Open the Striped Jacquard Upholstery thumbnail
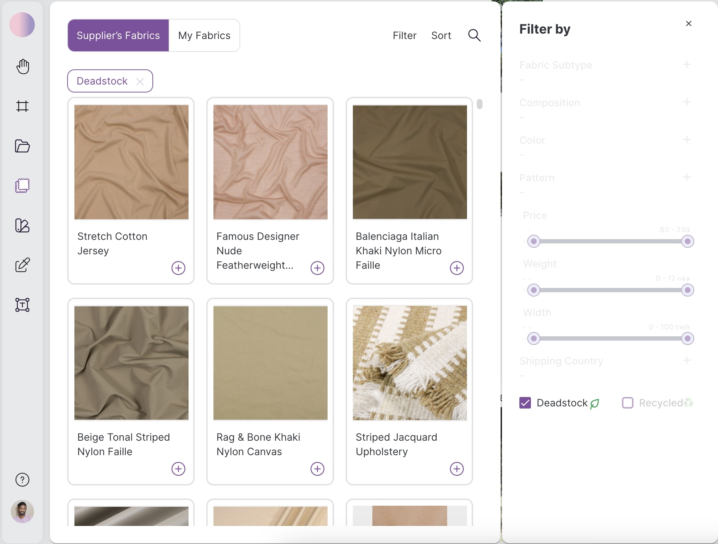This screenshot has height=544, width=718. coord(409,363)
